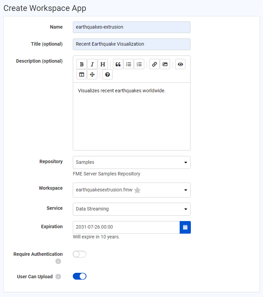
Task: Insert an image into the description
Action: (x=165, y=64)
